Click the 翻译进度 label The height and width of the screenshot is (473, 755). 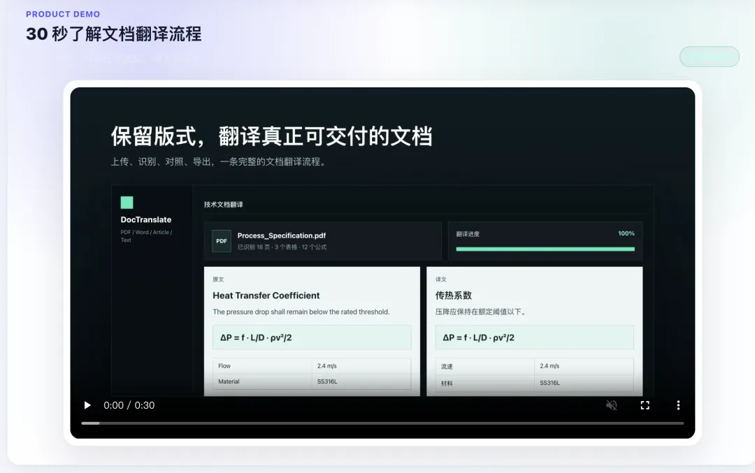click(x=468, y=234)
